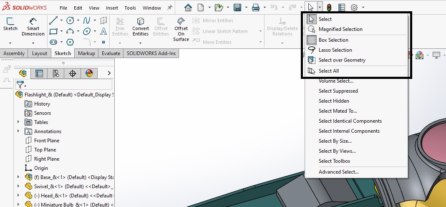This screenshot has height=207, width=446.
Task: Expand the Tables tree node
Action: [x=18, y=122]
